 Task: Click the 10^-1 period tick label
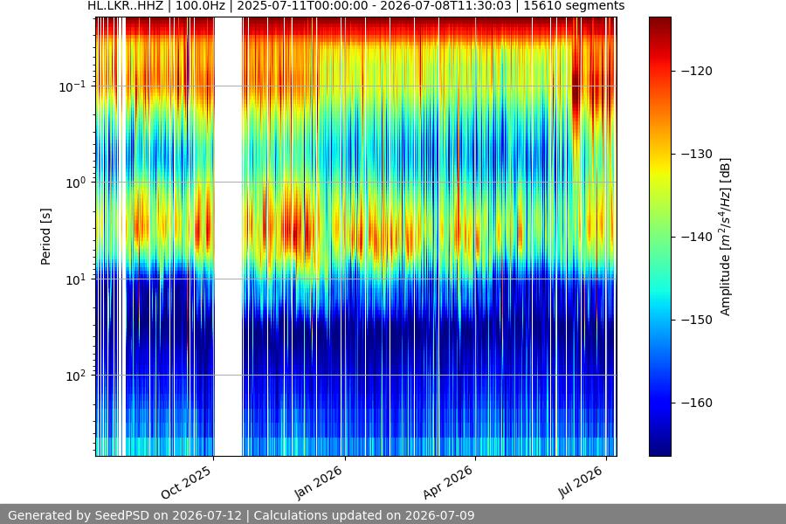pos(72,86)
